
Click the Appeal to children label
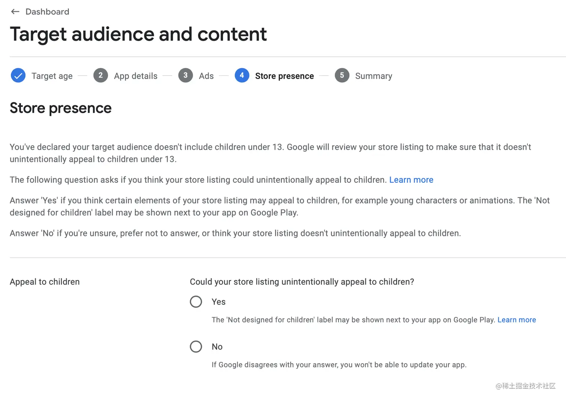pyautogui.click(x=45, y=282)
